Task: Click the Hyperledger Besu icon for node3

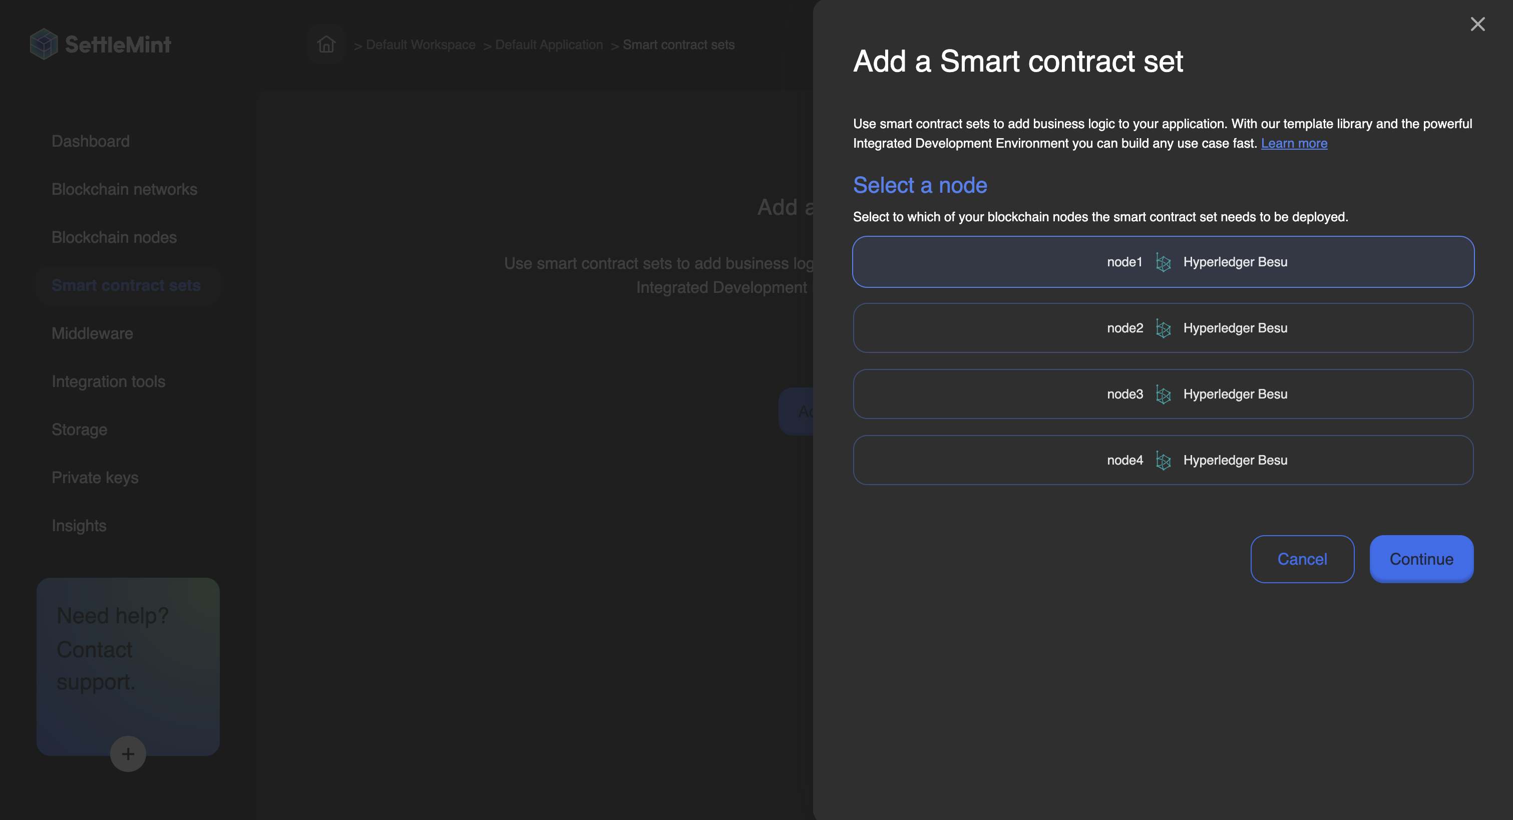Action: tap(1164, 394)
